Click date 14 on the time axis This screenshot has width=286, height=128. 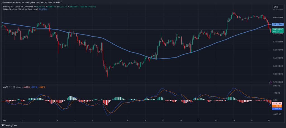[x=234, y=120]
